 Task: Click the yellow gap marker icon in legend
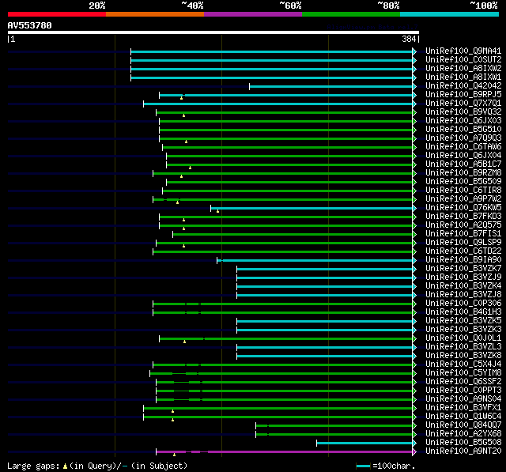pos(65,466)
